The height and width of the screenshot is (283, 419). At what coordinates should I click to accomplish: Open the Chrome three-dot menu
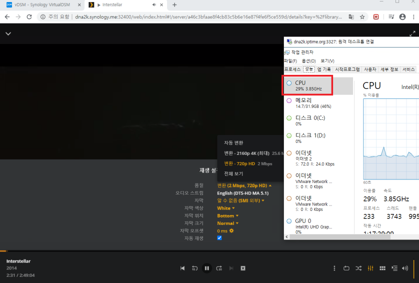413,17
